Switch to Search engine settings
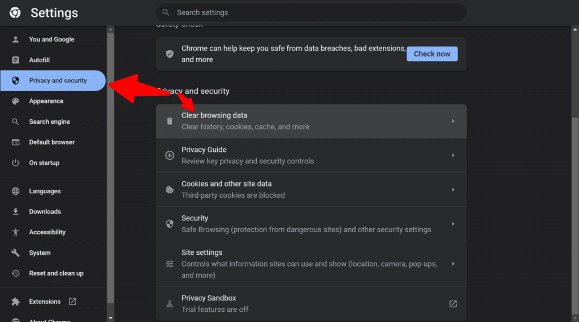The image size is (579, 322). 53,121
